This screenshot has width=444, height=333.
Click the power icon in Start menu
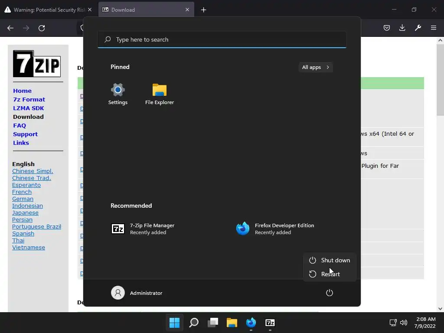coord(330,293)
